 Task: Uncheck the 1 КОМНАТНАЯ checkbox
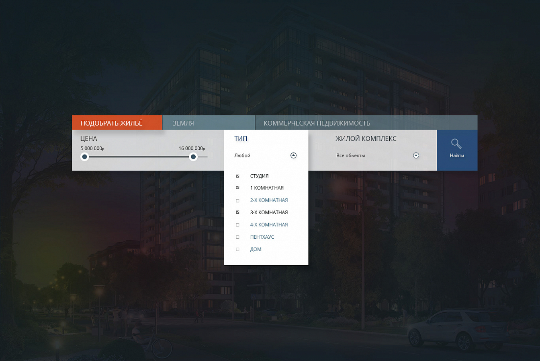click(237, 188)
